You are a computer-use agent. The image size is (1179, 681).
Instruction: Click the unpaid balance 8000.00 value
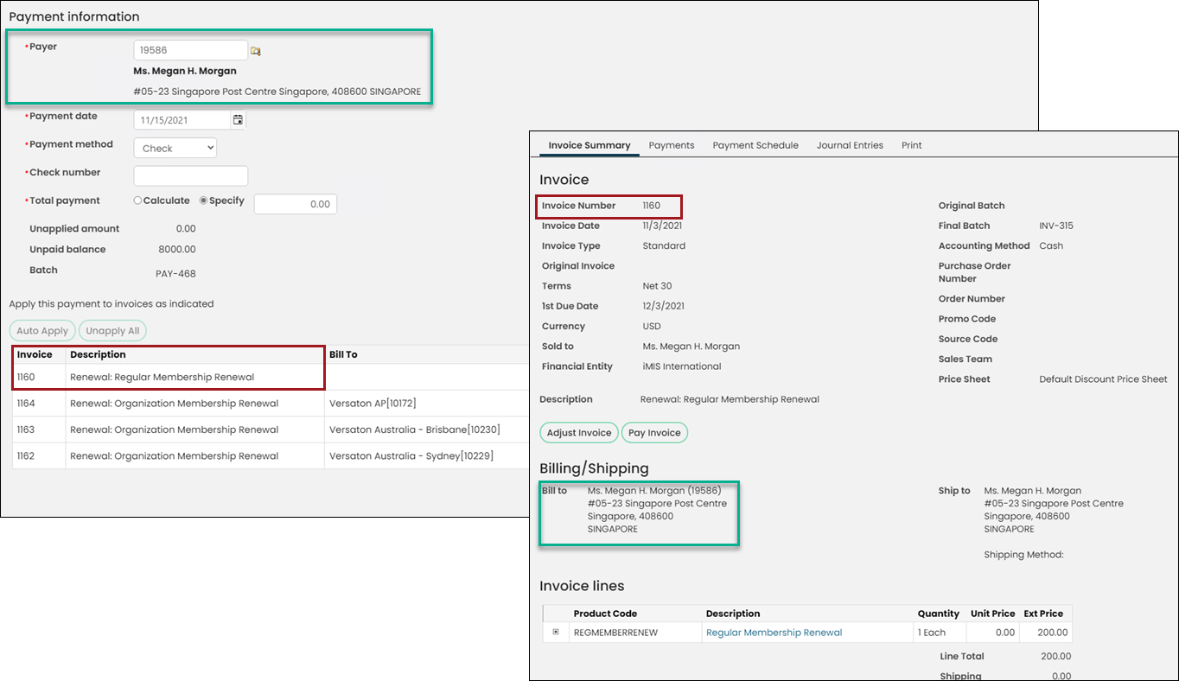(x=177, y=249)
